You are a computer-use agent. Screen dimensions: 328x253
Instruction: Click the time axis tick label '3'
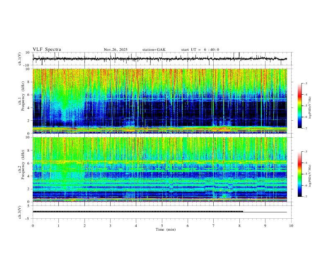[x=110, y=226]
